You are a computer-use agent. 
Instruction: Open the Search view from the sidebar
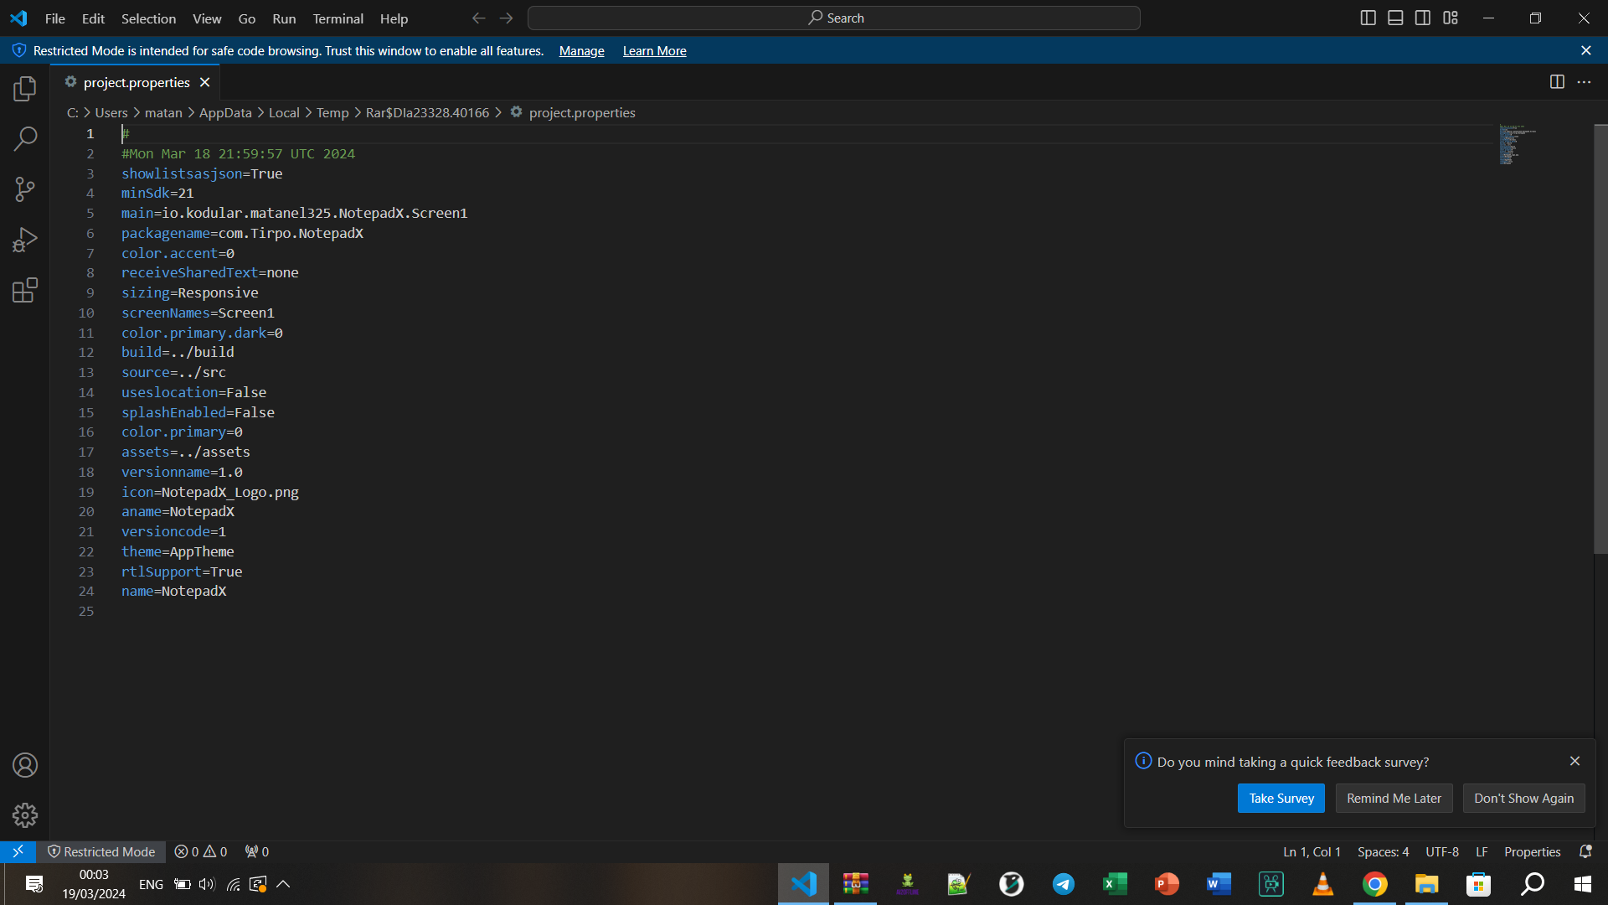24,138
